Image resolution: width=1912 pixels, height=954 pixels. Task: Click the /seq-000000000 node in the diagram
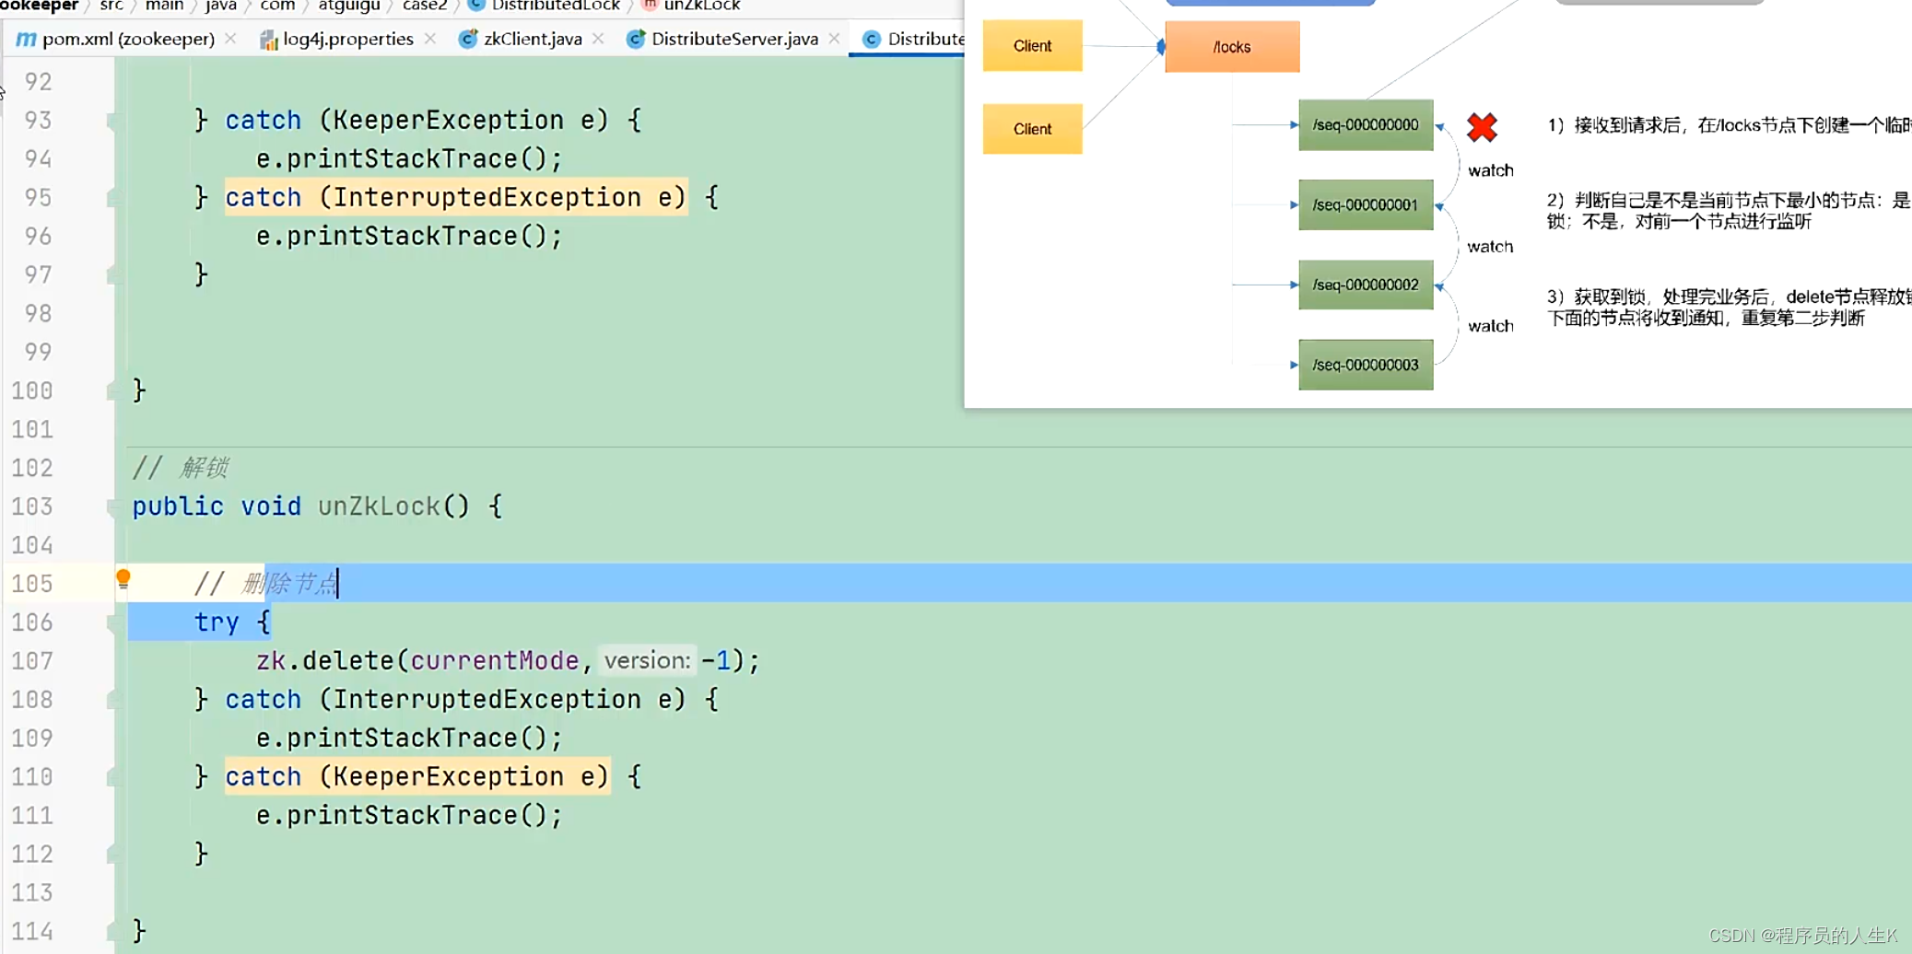click(1366, 125)
